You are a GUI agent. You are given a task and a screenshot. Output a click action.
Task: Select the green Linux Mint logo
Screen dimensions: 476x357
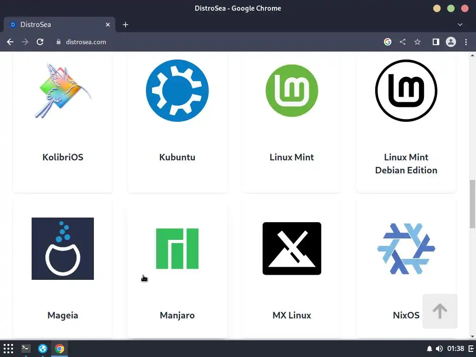292,91
